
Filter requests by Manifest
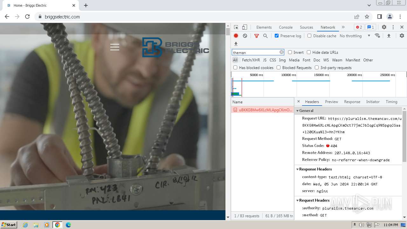(353, 60)
